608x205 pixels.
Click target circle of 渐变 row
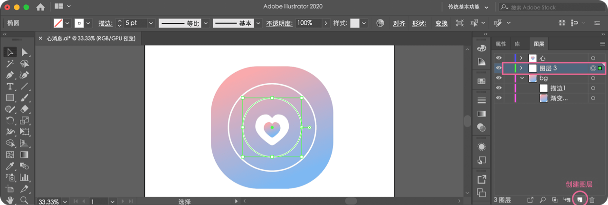[593, 98]
